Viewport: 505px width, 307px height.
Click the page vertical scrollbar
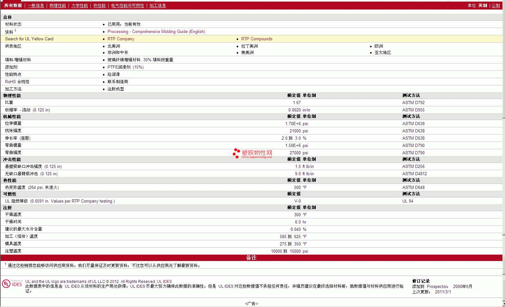point(504,154)
